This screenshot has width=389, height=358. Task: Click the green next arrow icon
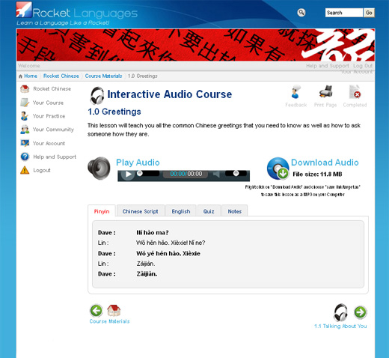(361, 312)
